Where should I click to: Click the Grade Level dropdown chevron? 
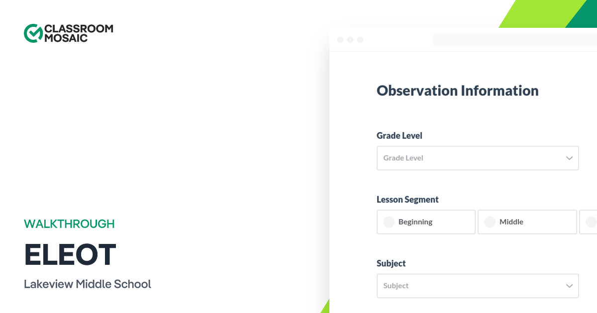tap(569, 158)
